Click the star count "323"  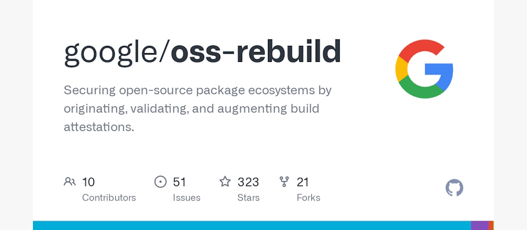248,182
